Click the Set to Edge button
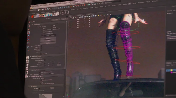Viewport: 176px width, 98px height. coord(48,41)
